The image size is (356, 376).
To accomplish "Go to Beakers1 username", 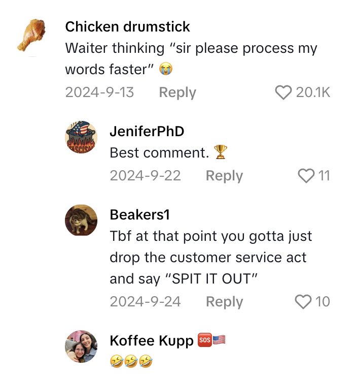I will pyautogui.click(x=139, y=214).
